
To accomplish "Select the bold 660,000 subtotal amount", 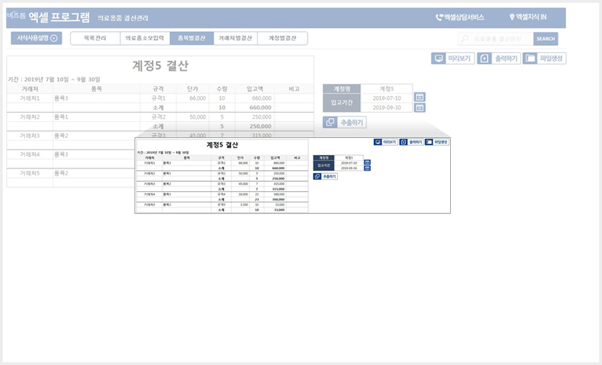I will tap(255, 108).
